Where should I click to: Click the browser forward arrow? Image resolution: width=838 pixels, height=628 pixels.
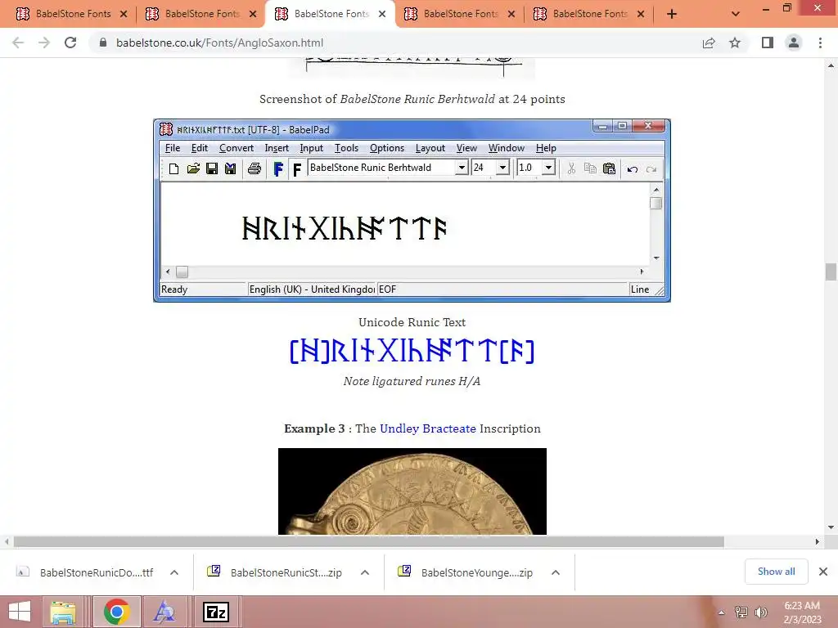(x=44, y=43)
